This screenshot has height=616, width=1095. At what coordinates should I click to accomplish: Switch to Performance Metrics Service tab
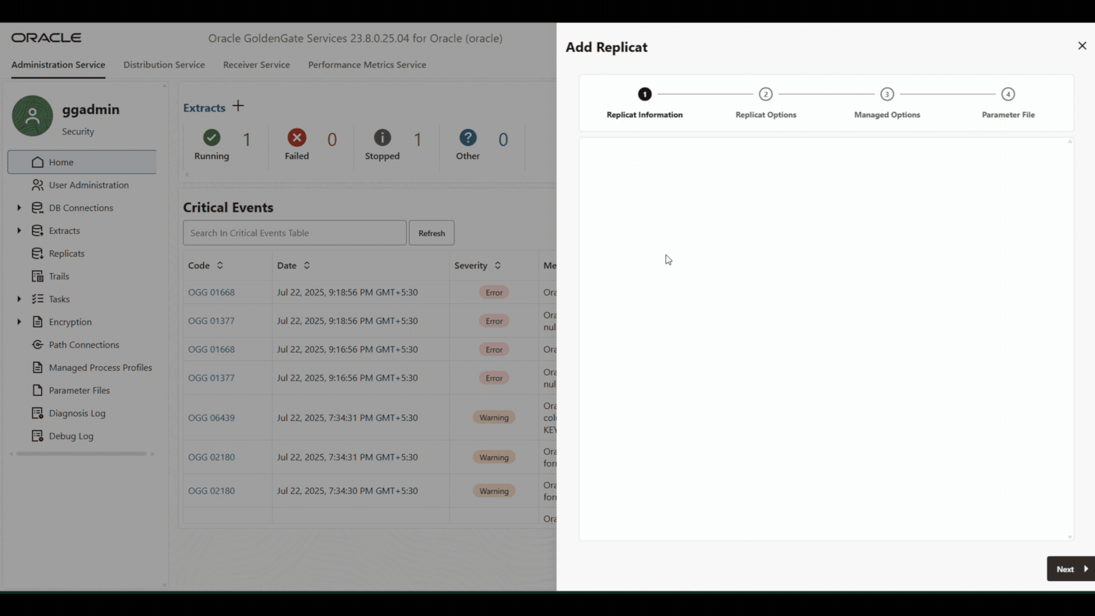pyautogui.click(x=367, y=65)
